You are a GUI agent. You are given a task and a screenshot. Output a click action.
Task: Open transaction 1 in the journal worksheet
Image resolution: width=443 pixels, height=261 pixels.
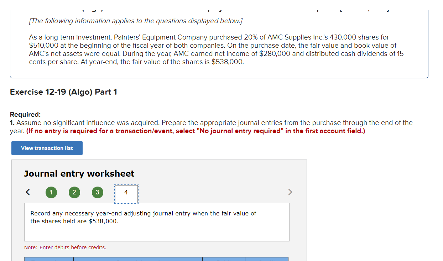point(51,192)
